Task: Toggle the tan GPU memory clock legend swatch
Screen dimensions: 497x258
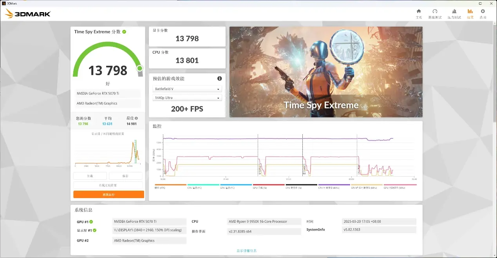Action: [367, 184]
